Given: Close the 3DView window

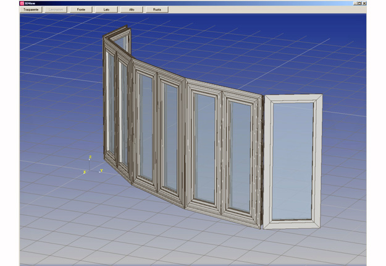Looking at the screenshot, I should click(364, 3).
